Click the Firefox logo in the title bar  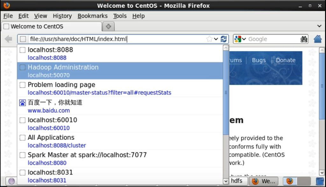[7, 5]
